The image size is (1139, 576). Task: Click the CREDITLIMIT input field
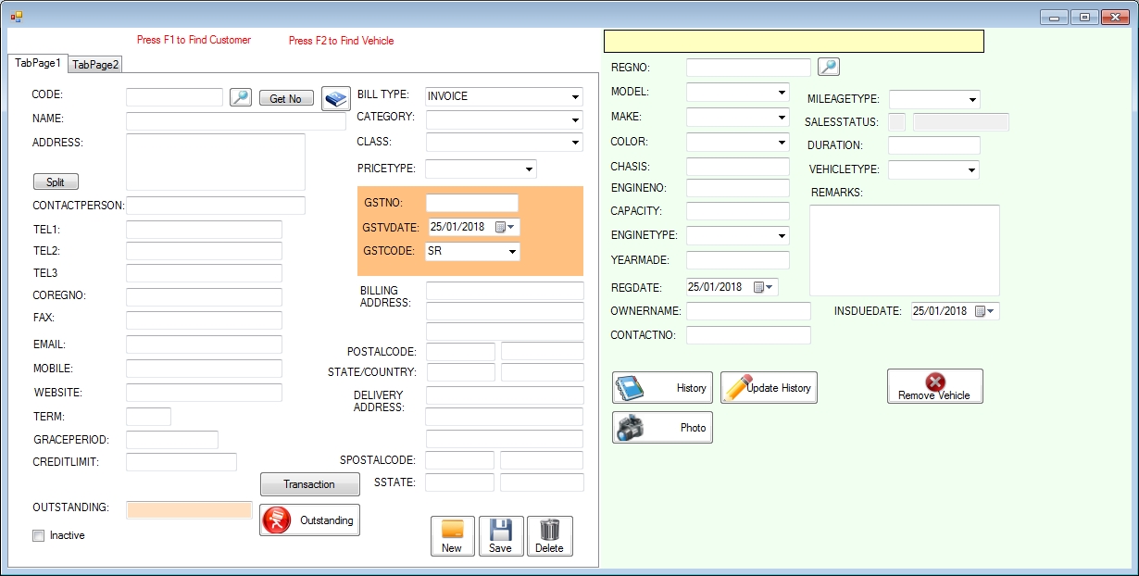pyautogui.click(x=181, y=462)
